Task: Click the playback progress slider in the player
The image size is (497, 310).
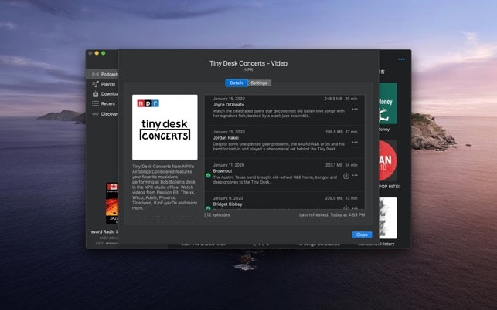Action: 112,243
